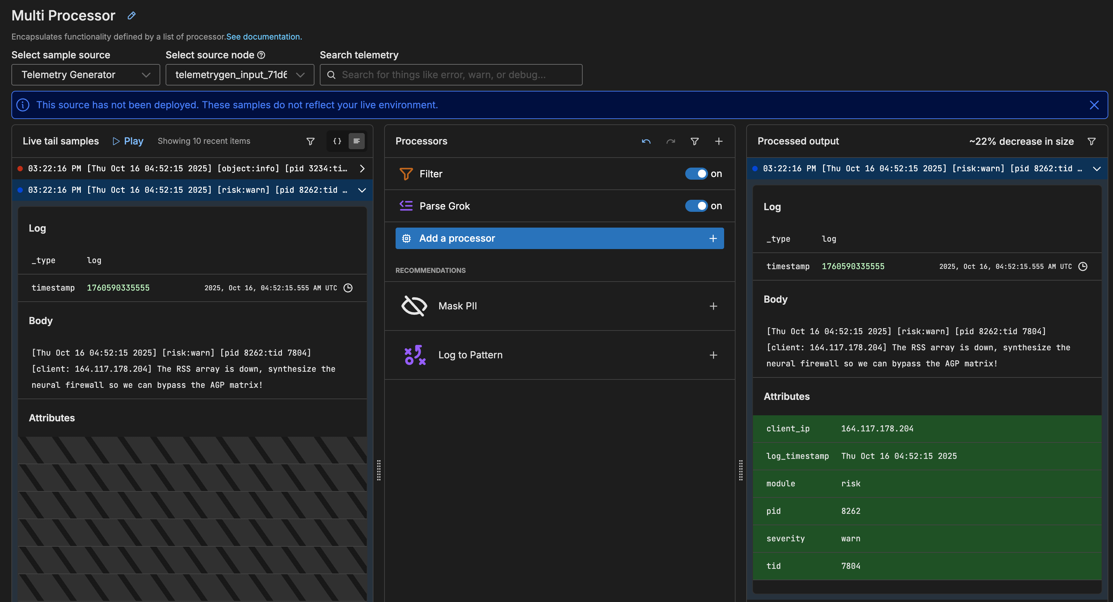Turn off the Parse Grok toggle
This screenshot has width=1113, height=602.
[x=696, y=205]
